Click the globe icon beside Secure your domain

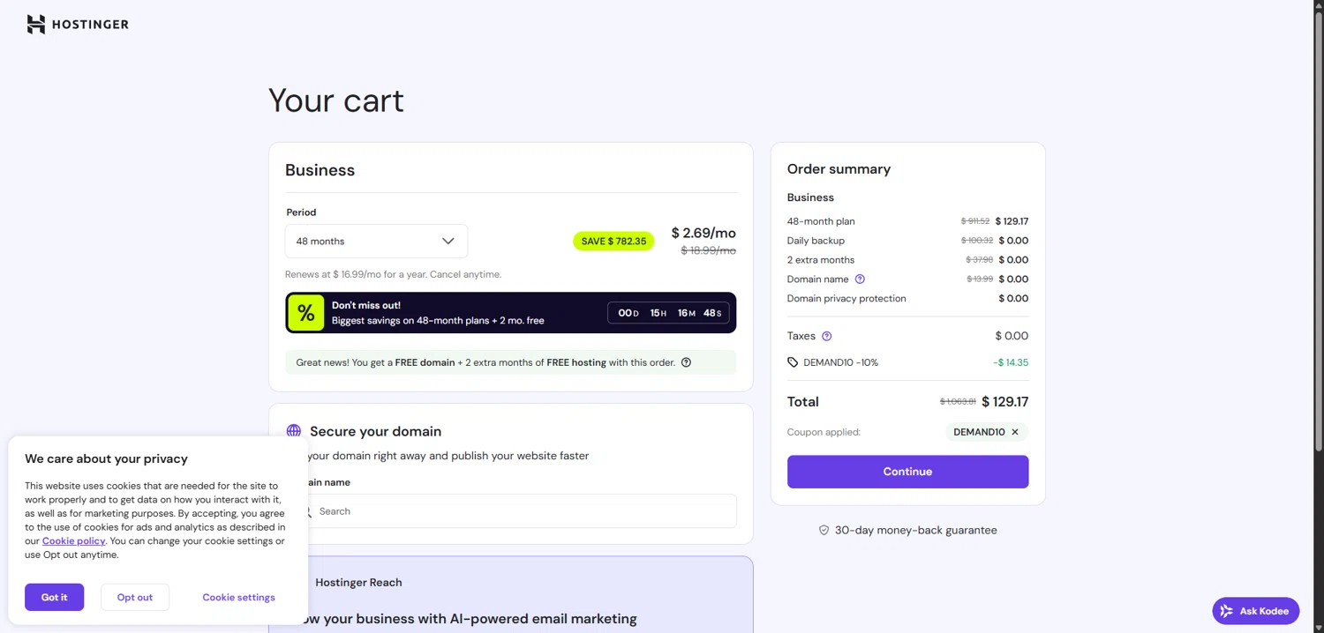point(294,431)
